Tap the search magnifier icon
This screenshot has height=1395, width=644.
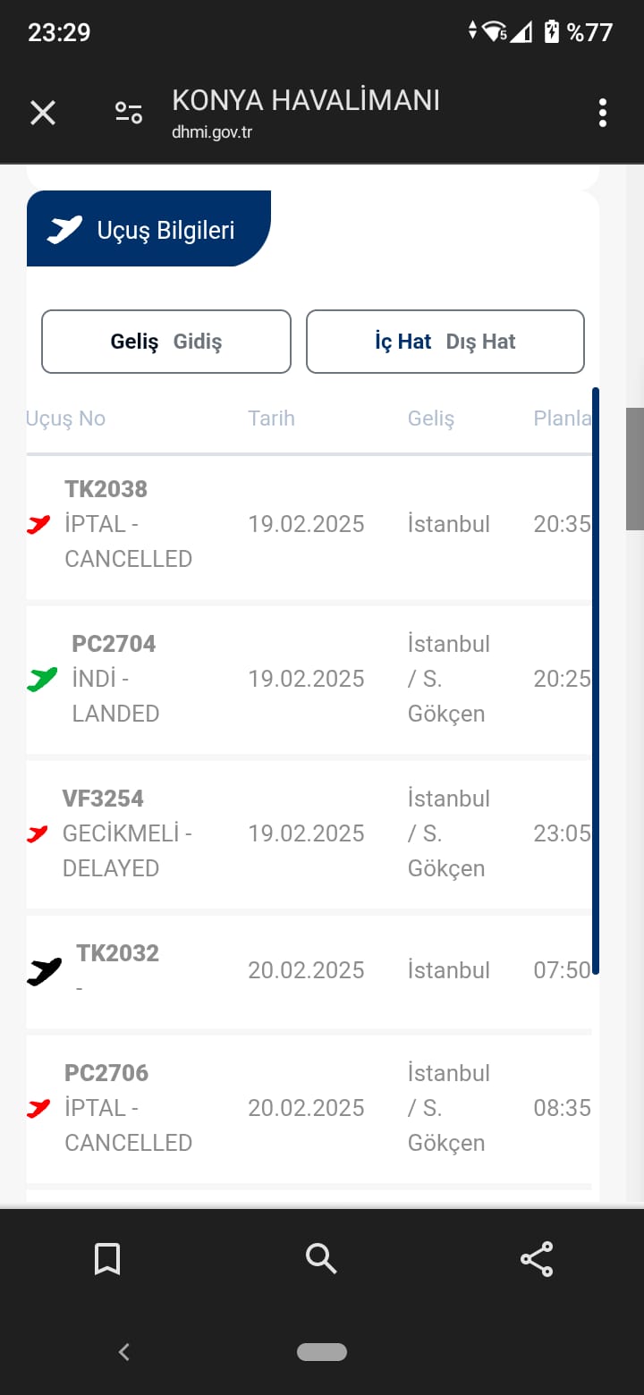click(x=321, y=1259)
